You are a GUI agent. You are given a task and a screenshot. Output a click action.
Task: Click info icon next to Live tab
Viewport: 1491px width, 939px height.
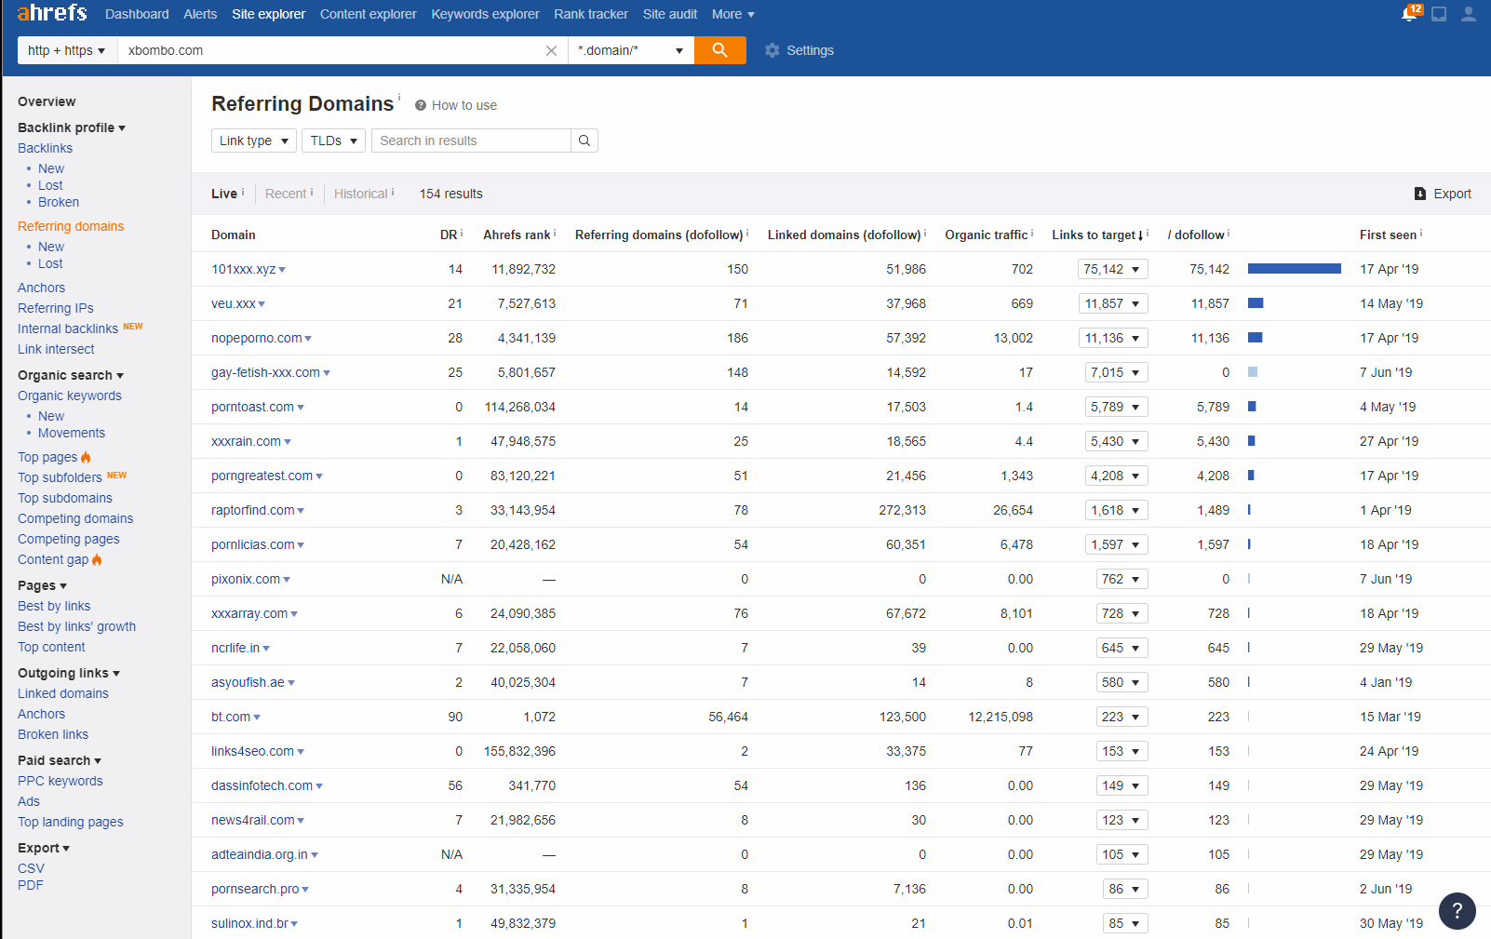pyautogui.click(x=243, y=192)
